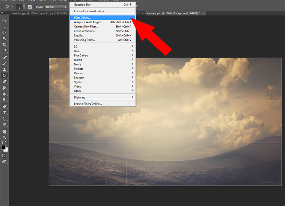Choose Convert for Smart Filters
Image resolution: width=285 pixels, height=206 pixels.
click(x=103, y=11)
